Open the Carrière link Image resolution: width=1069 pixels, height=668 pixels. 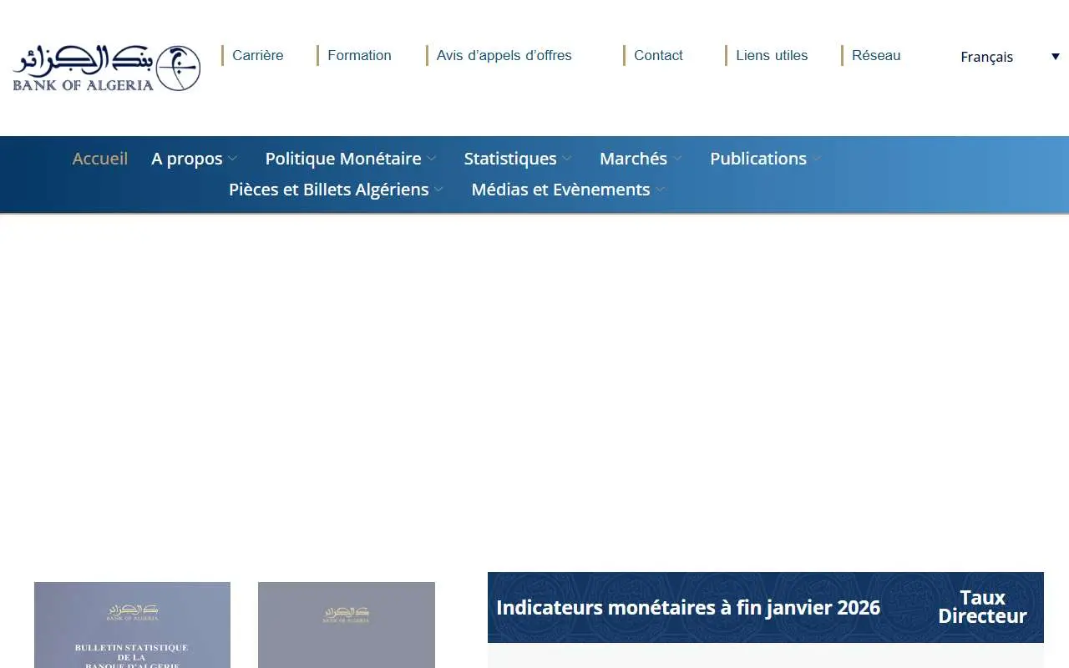[257, 55]
